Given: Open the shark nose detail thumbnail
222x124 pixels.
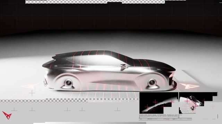Looking at the screenshot, I should pyautogui.click(x=159, y=103).
